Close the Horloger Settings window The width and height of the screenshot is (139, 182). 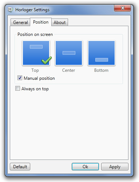122,8
